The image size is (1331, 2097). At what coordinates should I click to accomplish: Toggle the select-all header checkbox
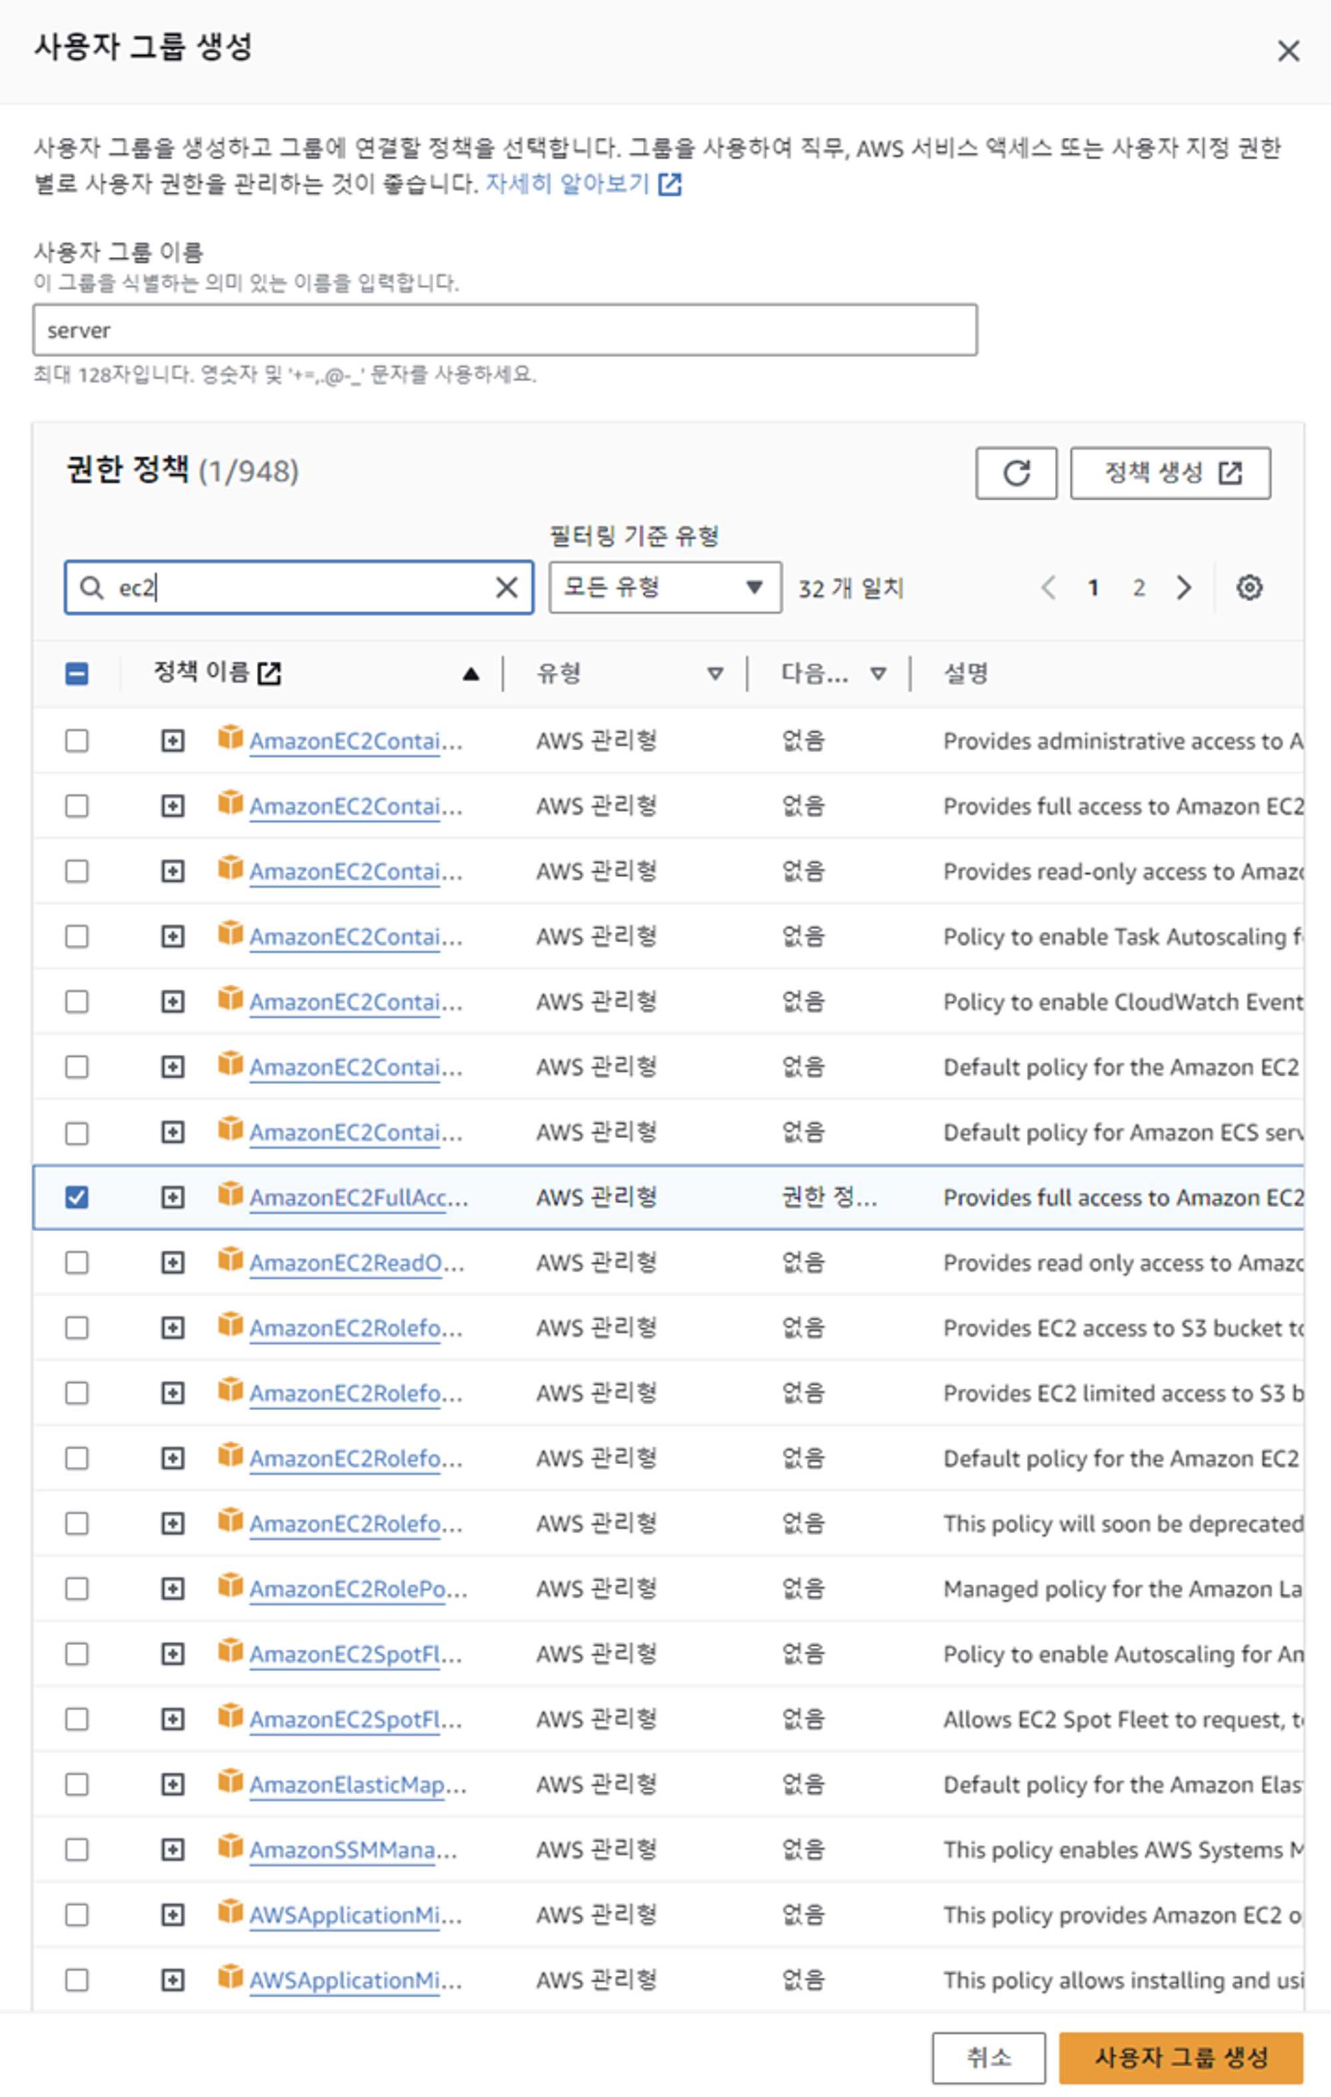[77, 673]
